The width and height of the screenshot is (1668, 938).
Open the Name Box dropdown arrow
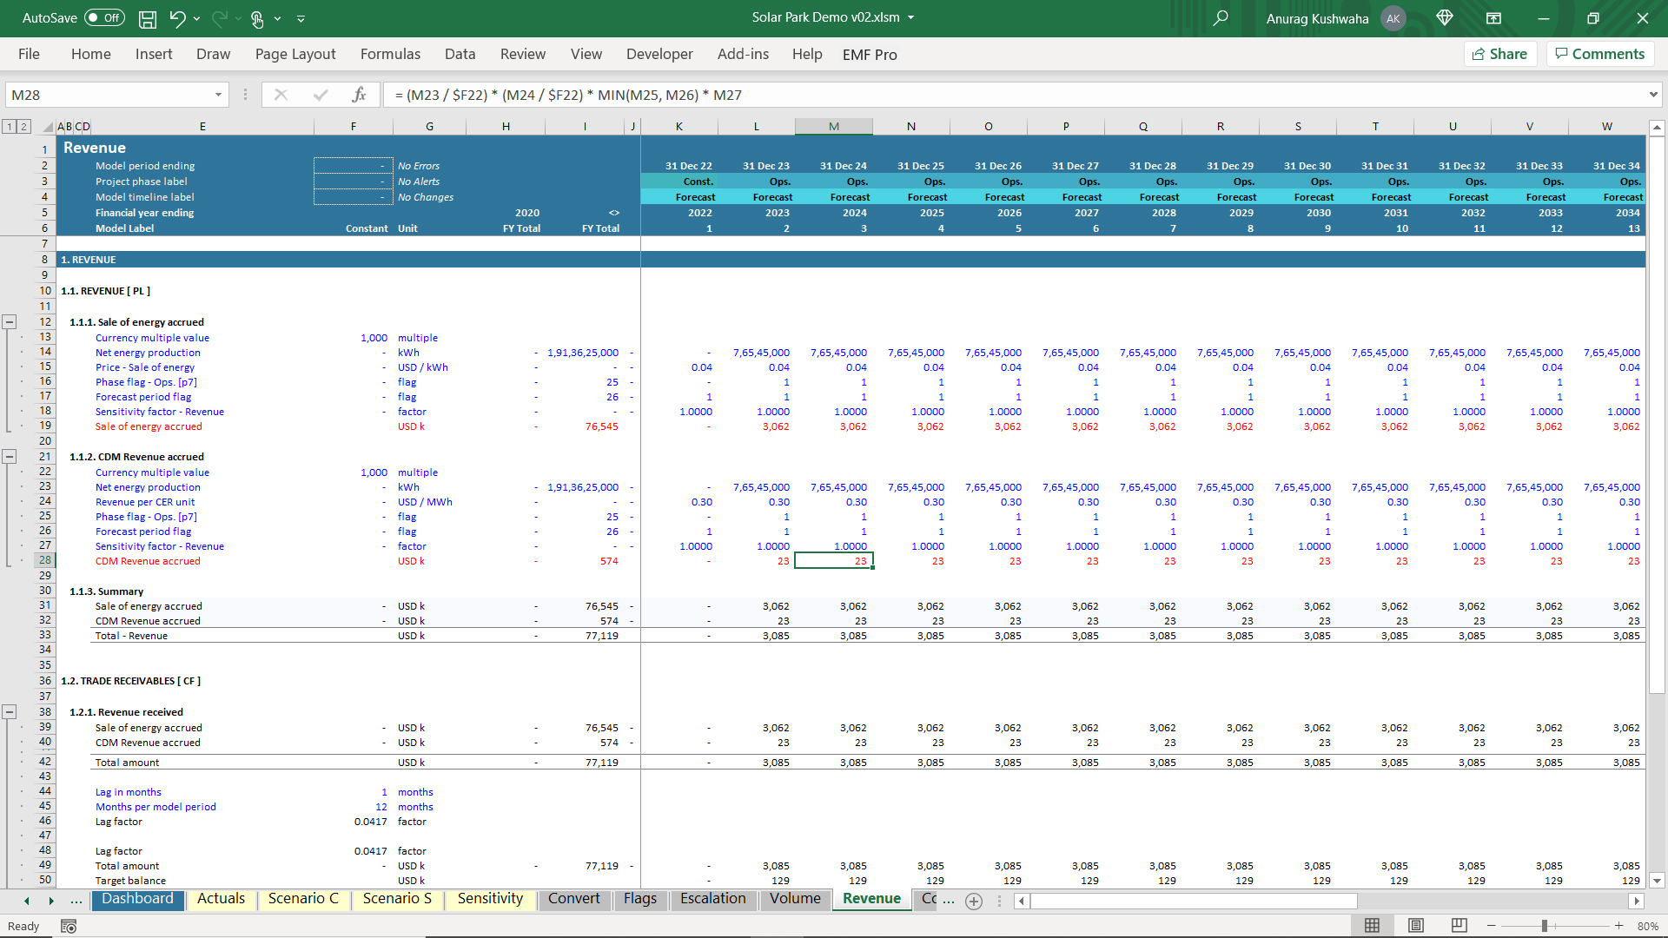click(x=218, y=95)
